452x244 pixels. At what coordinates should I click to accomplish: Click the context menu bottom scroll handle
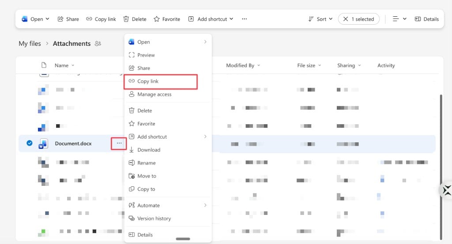pos(183,239)
